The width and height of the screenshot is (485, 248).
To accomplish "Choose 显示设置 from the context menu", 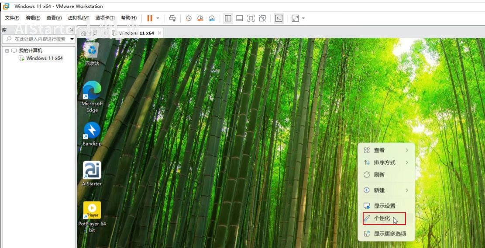I will 384,206.
